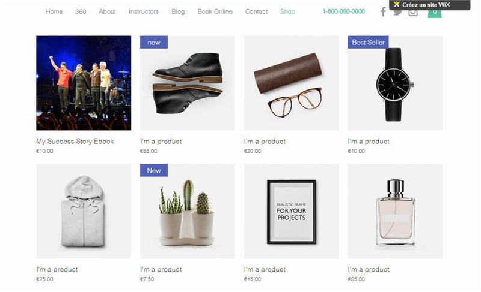
Task: Click the Shop navigation tab
Action: pos(287,11)
